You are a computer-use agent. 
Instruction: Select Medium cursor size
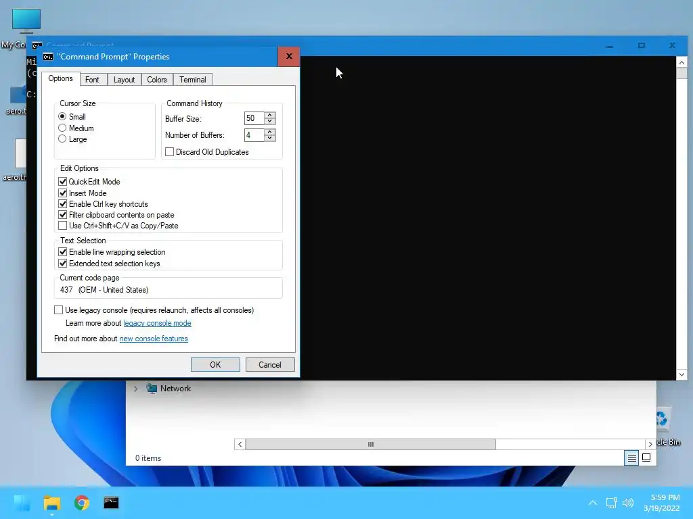click(62, 128)
